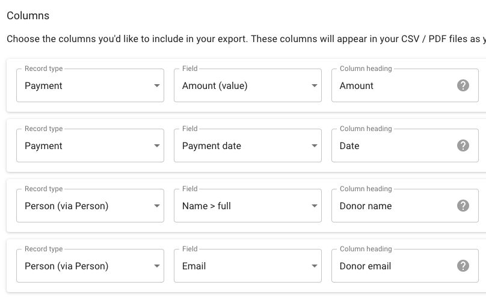Click dropdown arrow next to Amount (value)
The width and height of the screenshot is (486, 300).
315,86
